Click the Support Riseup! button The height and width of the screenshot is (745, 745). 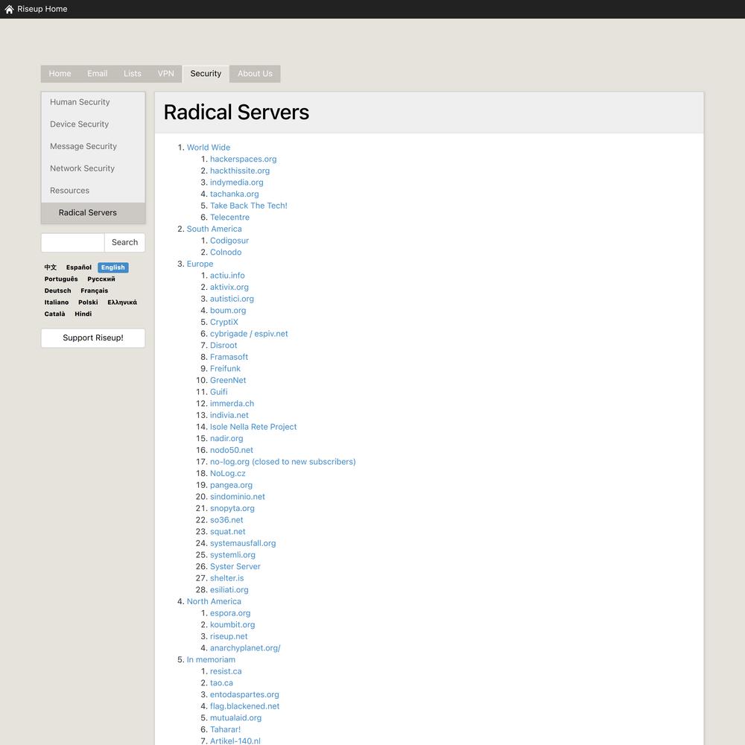tap(93, 337)
